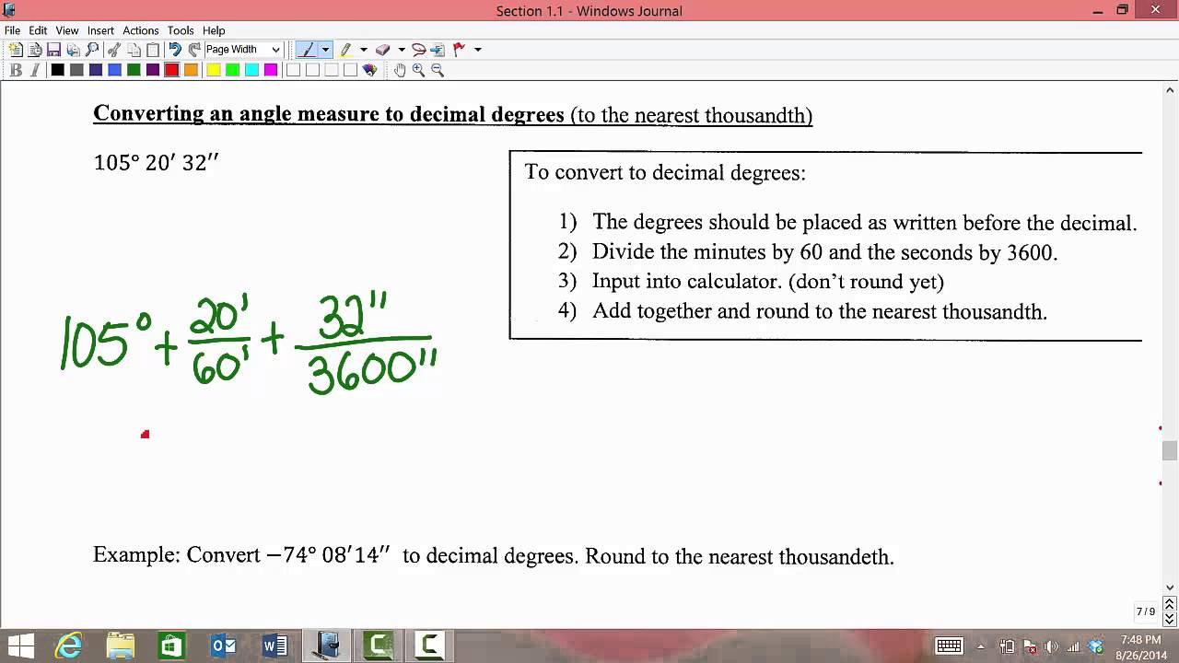The height and width of the screenshot is (663, 1179).
Task: Click the Insert/Remove Space icon
Action: [438, 50]
